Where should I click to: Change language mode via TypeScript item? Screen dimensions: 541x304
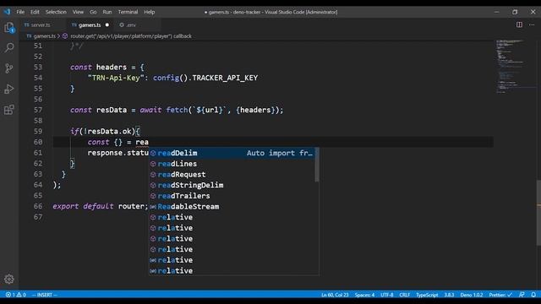(x=427, y=295)
